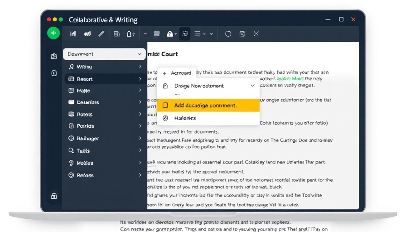Expand the Motilds row chevron

click(140, 163)
